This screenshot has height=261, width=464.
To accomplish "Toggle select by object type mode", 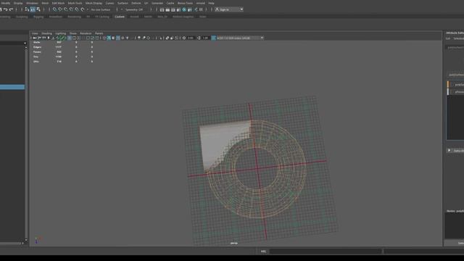I will pos(33,9).
